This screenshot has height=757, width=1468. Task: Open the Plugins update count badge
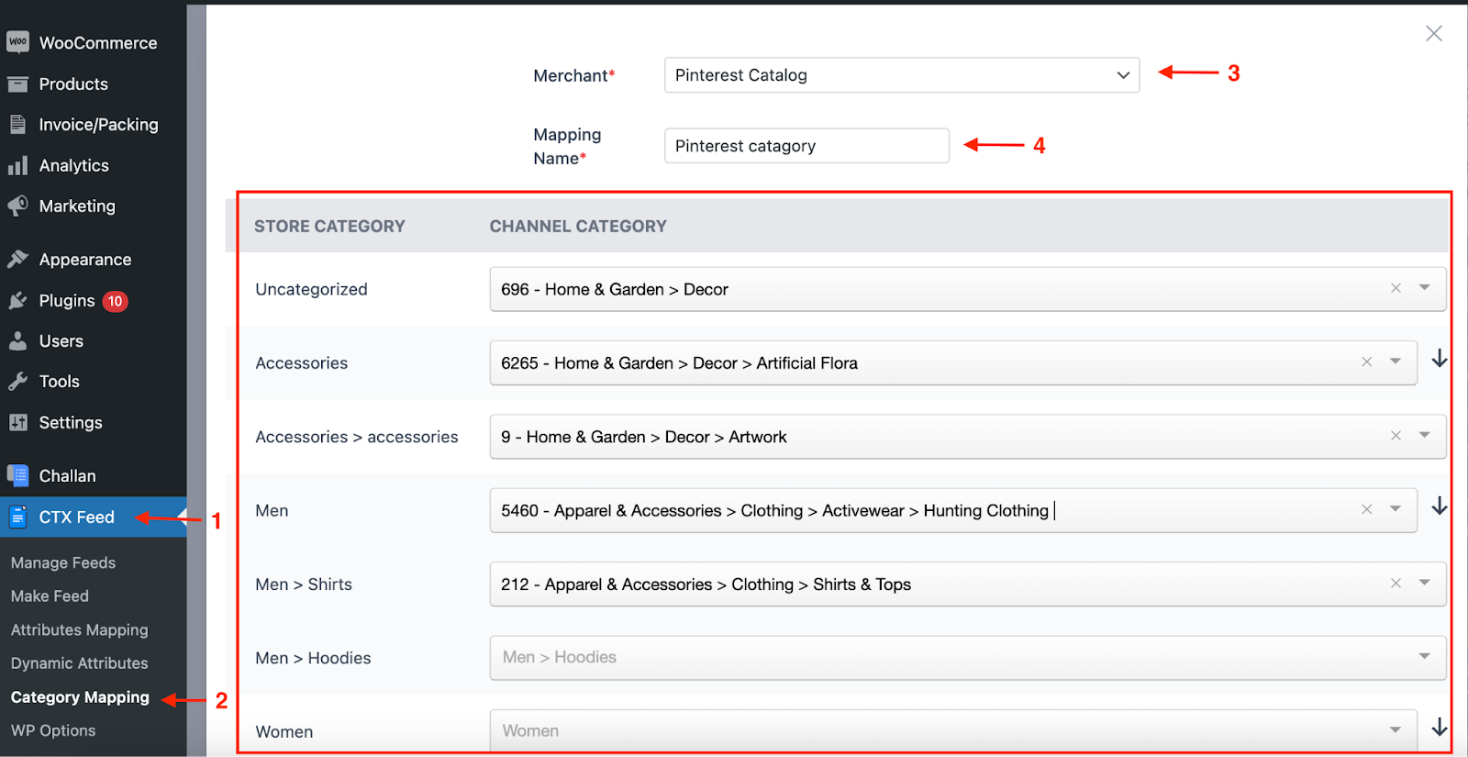coord(115,301)
